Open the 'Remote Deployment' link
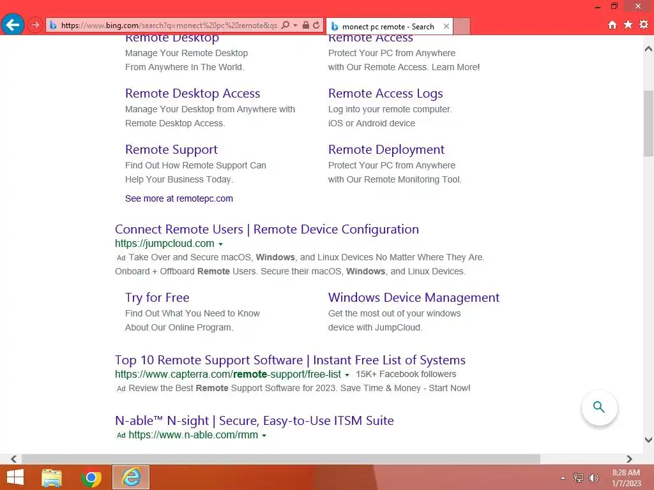The width and height of the screenshot is (654, 490). click(x=386, y=149)
